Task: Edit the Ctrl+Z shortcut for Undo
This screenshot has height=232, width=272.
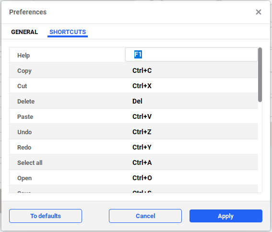Action: click(142, 132)
